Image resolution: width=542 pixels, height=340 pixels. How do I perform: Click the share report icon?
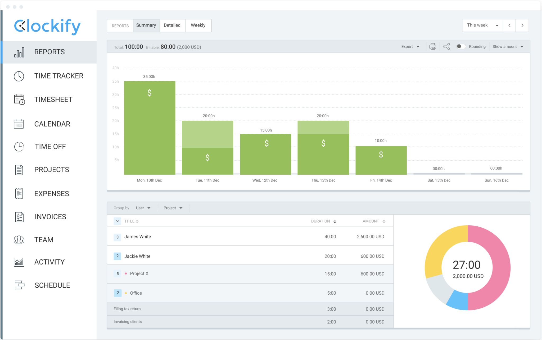(x=446, y=46)
